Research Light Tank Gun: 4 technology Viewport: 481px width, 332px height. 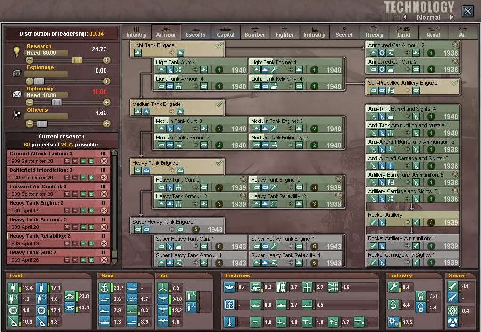(x=200, y=66)
